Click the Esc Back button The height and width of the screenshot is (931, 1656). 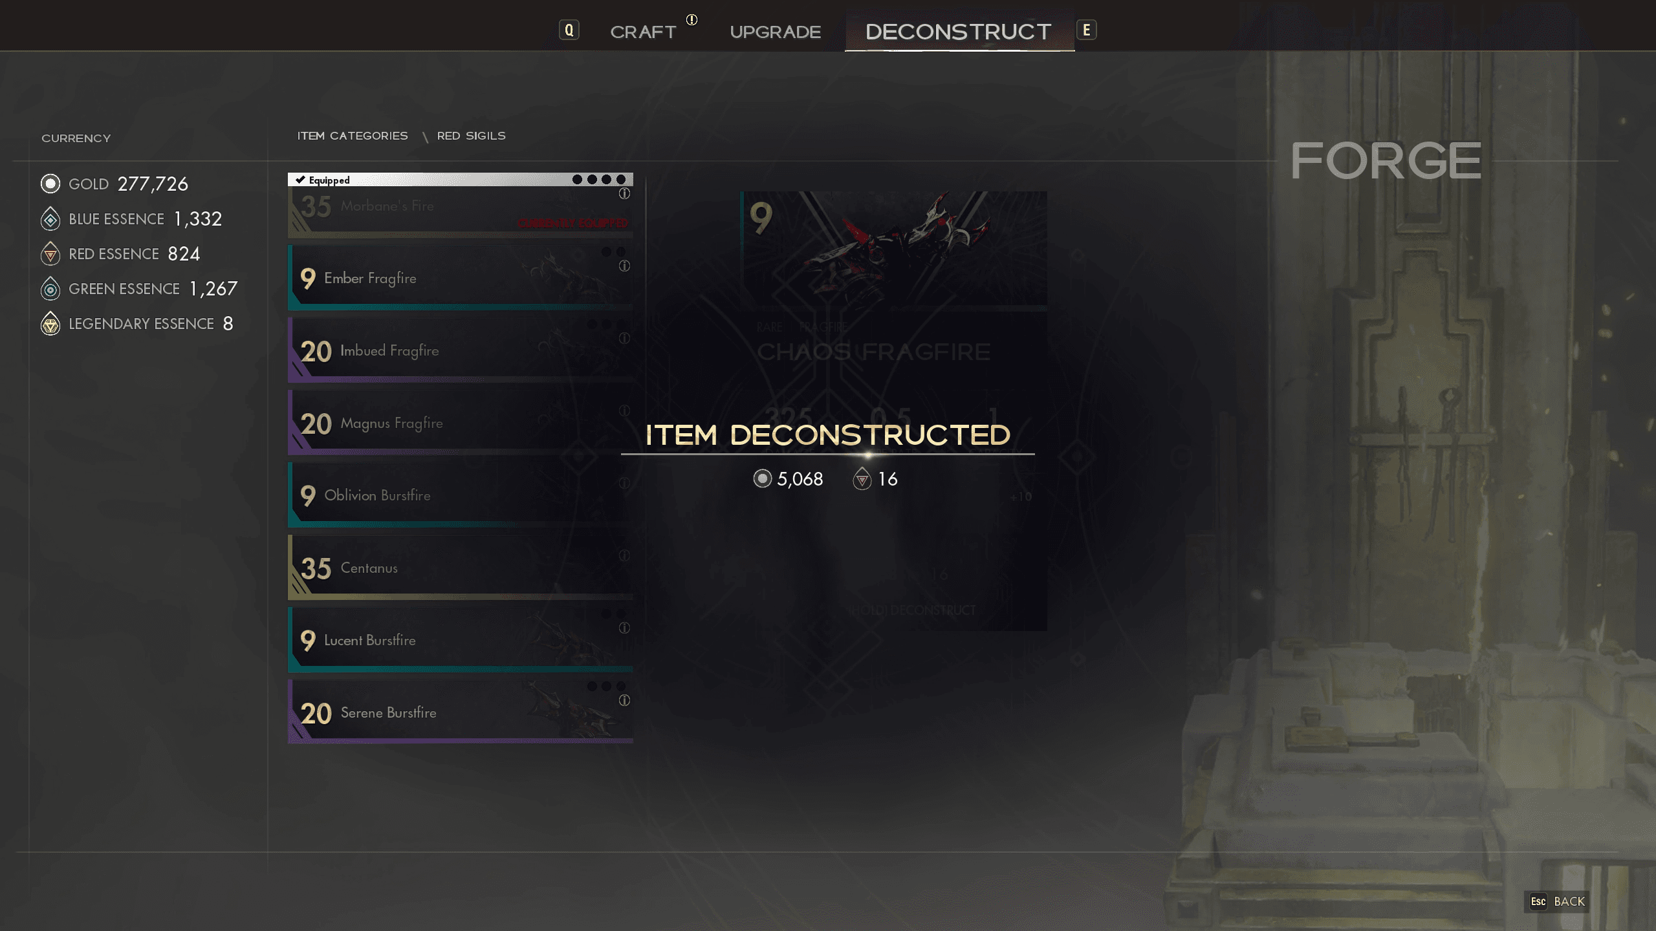pos(1557,901)
